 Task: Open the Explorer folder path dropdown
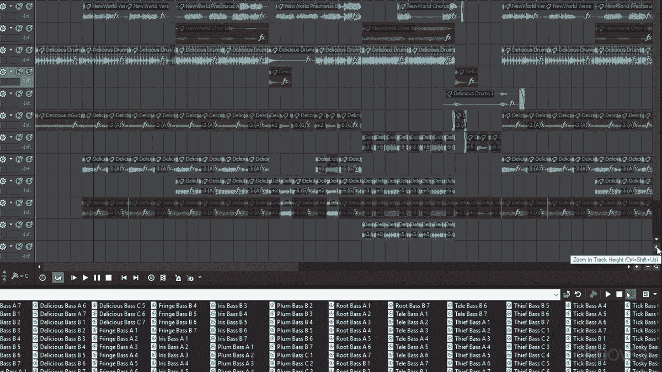[556, 294]
